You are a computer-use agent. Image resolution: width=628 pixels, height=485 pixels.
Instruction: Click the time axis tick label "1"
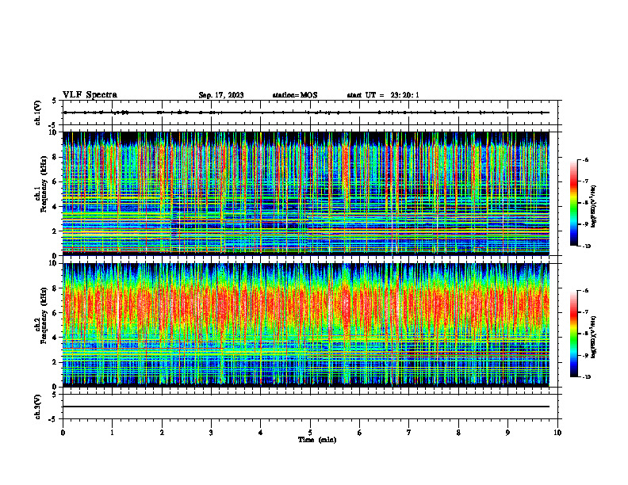112,433
